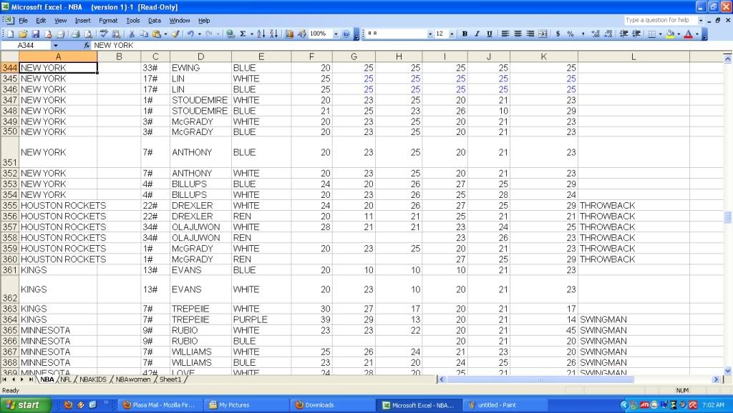Open the Paste options dropdown arrow
The height and width of the screenshot is (413, 733).
[165, 34]
